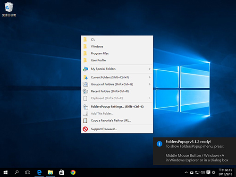236x177 pixels.
Task: Click the notification info icon
Action: [x=160, y=143]
